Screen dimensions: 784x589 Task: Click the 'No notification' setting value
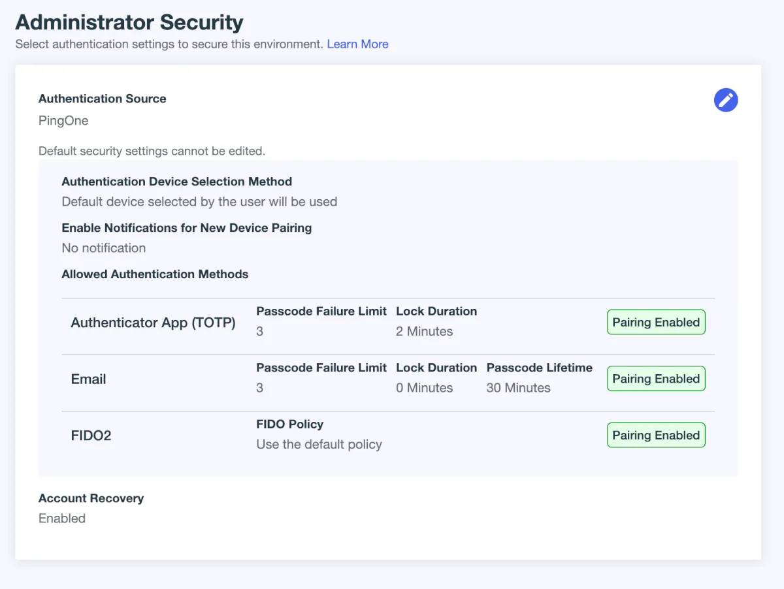103,248
